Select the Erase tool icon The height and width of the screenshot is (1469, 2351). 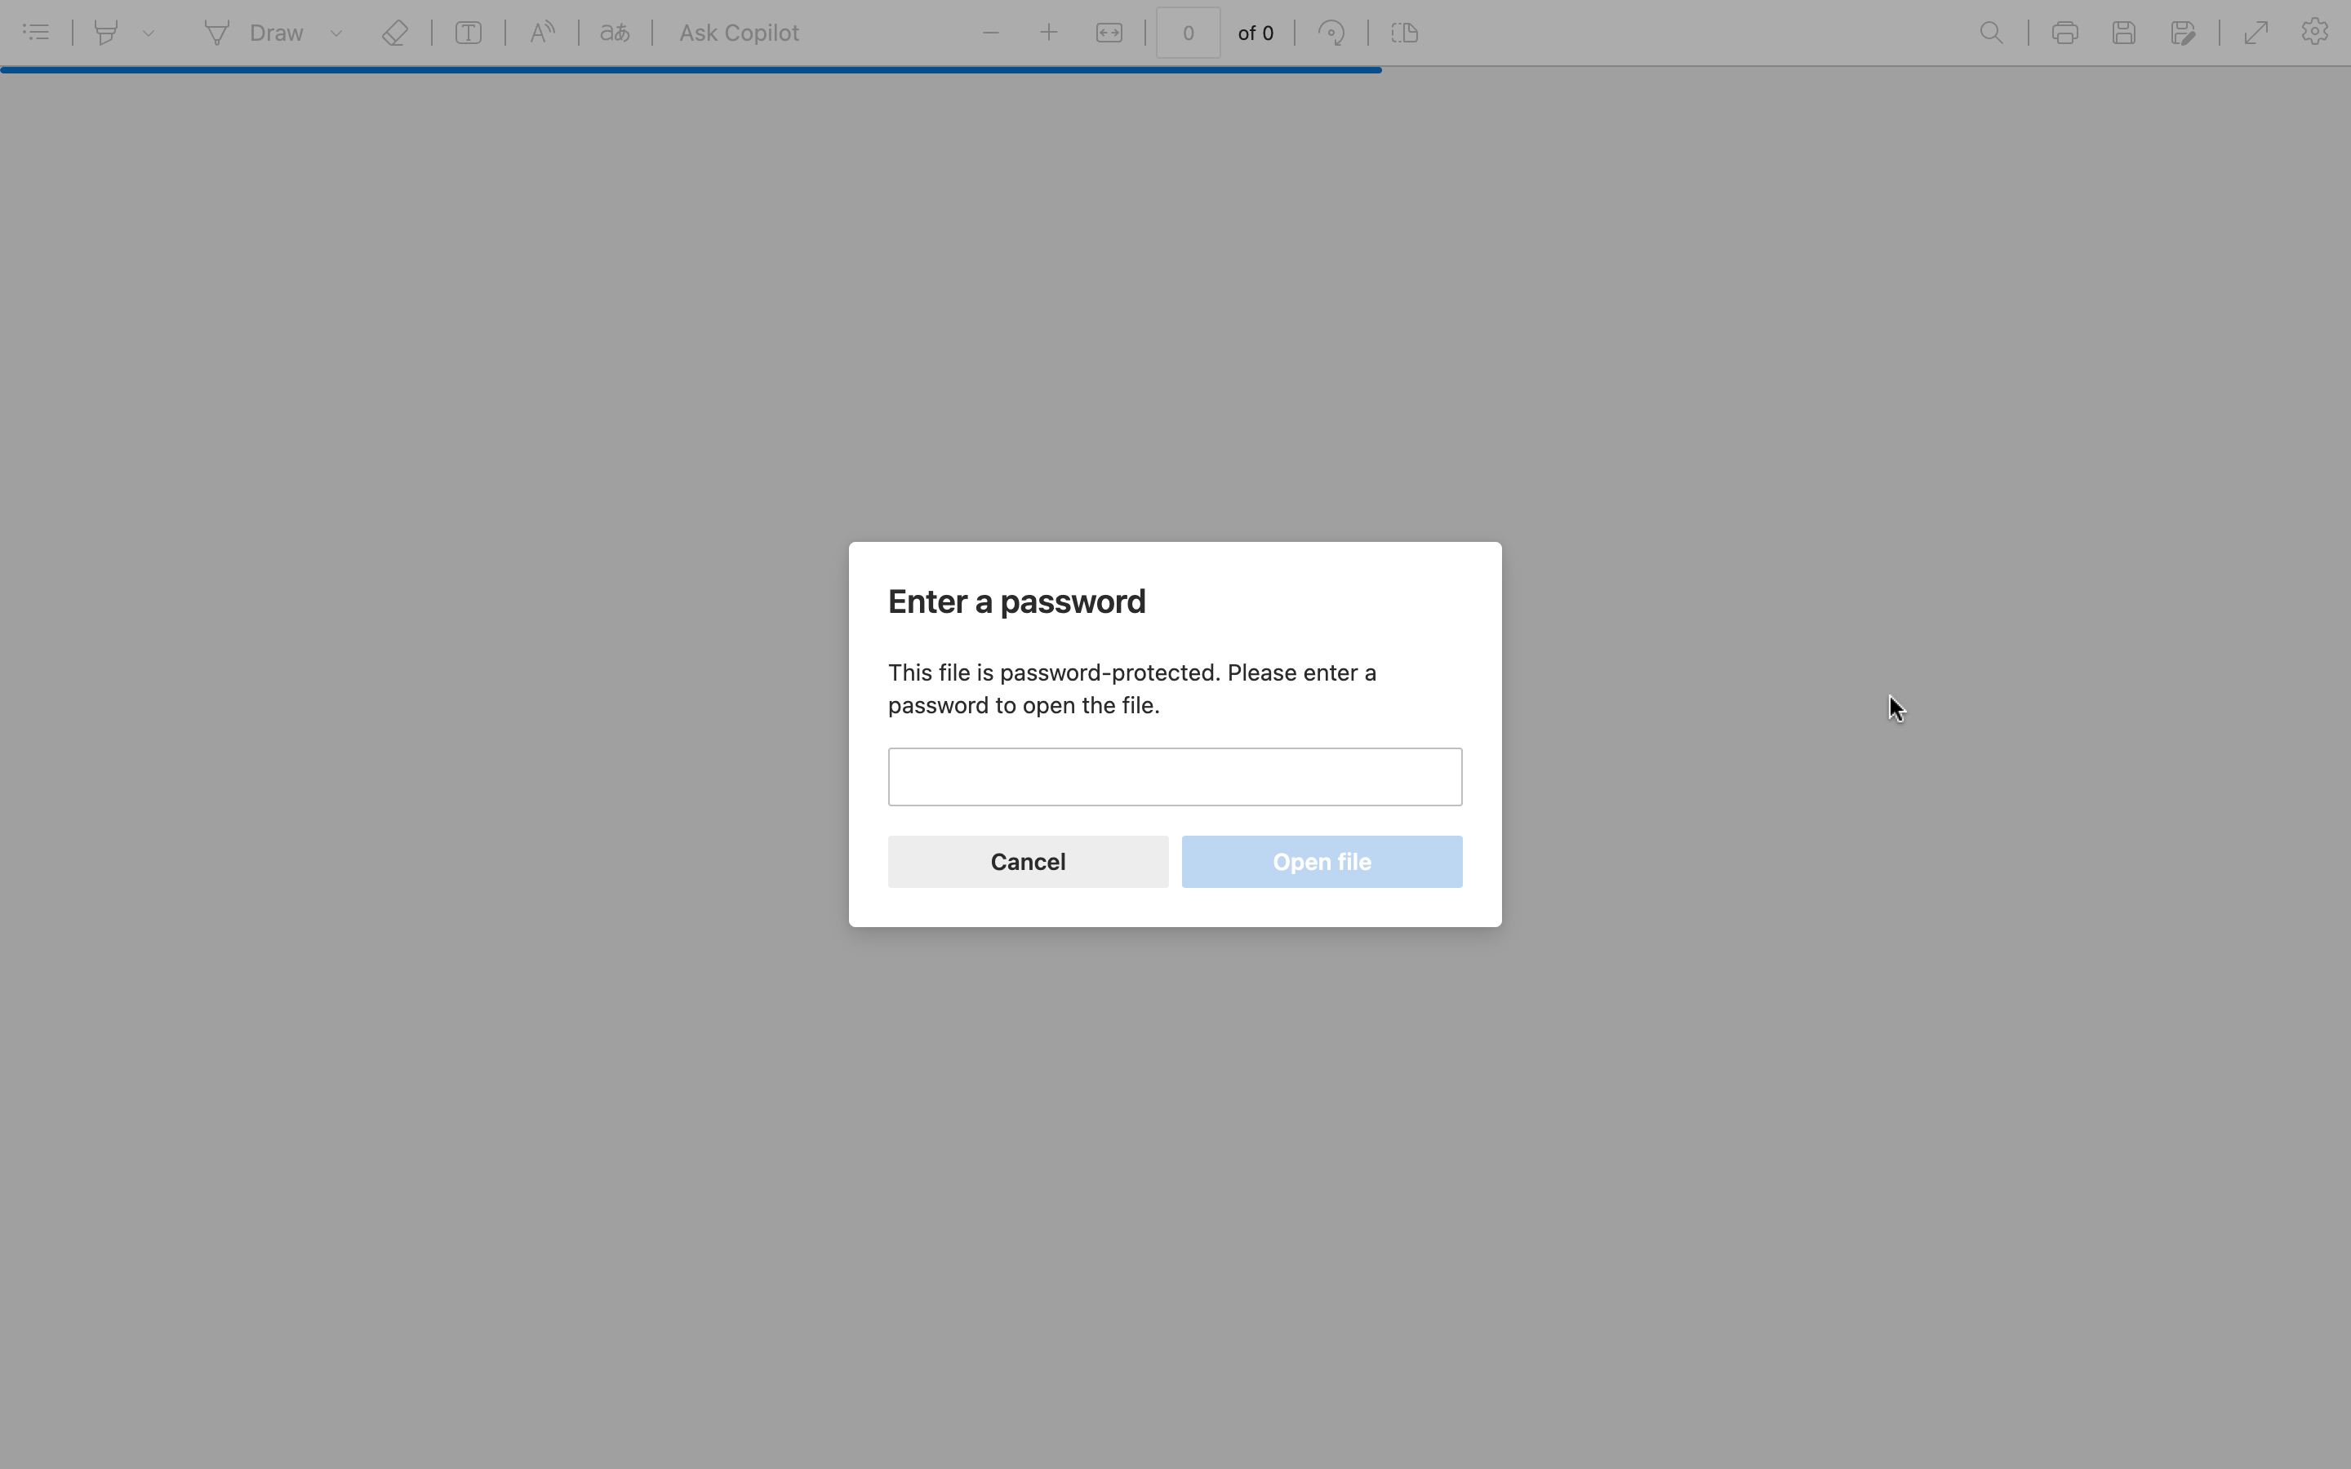(394, 33)
